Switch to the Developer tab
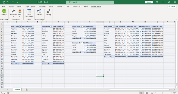Image resolution: width=178 pixels, height=94 pixels. tap(77, 6)
